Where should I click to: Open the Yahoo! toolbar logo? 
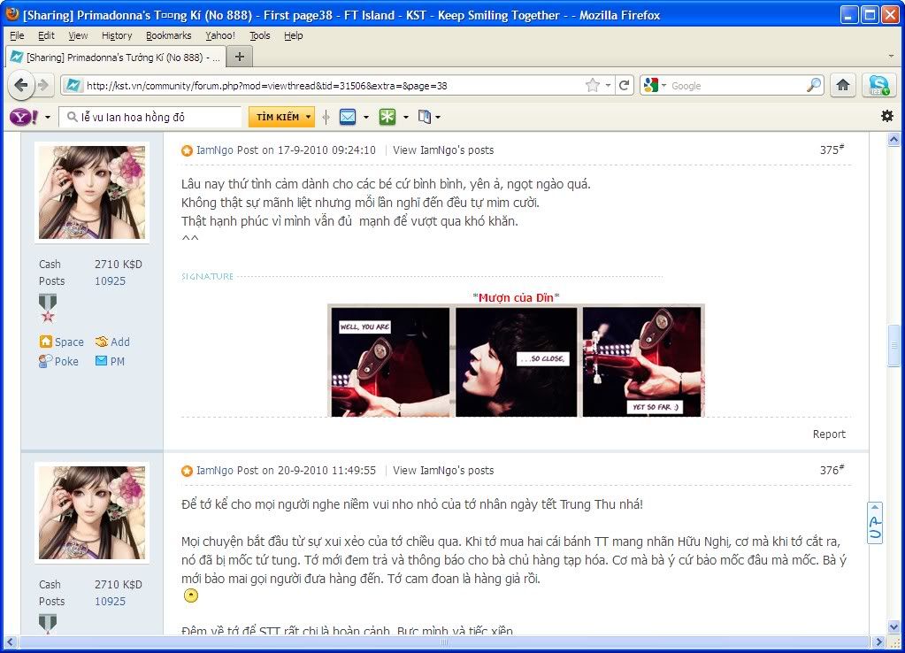pos(24,117)
